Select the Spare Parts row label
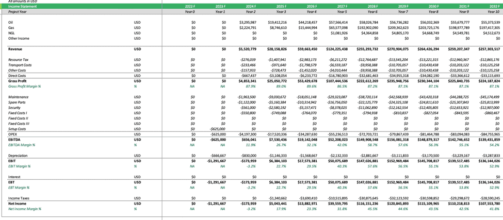This screenshot has height=220, width=503. 17,102
